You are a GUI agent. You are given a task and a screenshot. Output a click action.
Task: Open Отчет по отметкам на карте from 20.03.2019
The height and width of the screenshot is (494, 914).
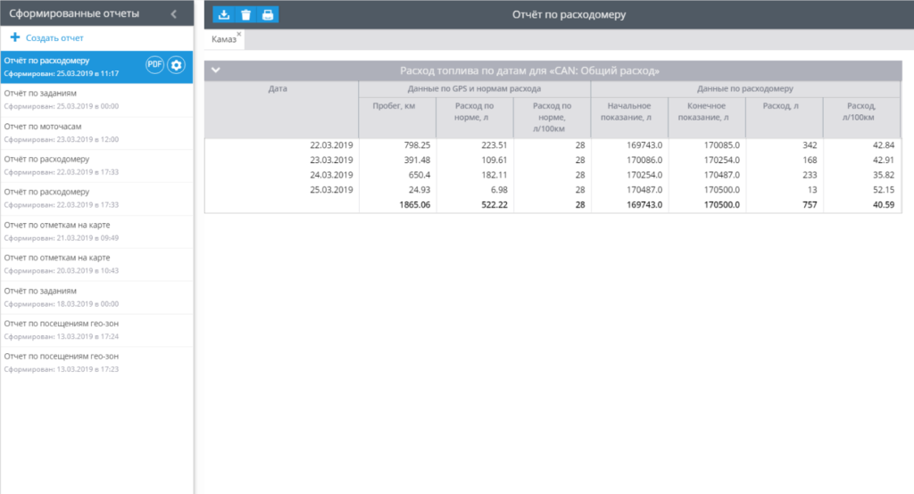pos(61,264)
